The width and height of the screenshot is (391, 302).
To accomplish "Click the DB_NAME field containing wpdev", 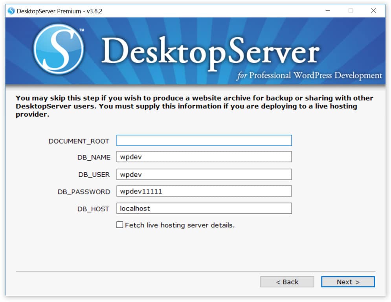I will [x=204, y=157].
